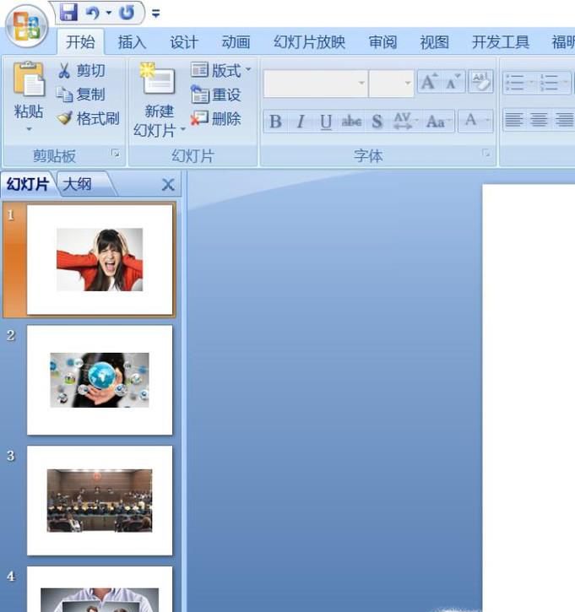Switch to the 大纲 outline tab

pos(78,184)
